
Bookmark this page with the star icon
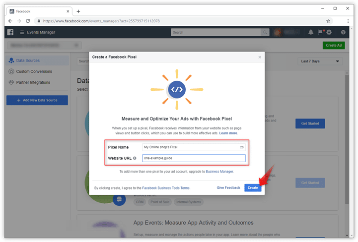(x=328, y=21)
